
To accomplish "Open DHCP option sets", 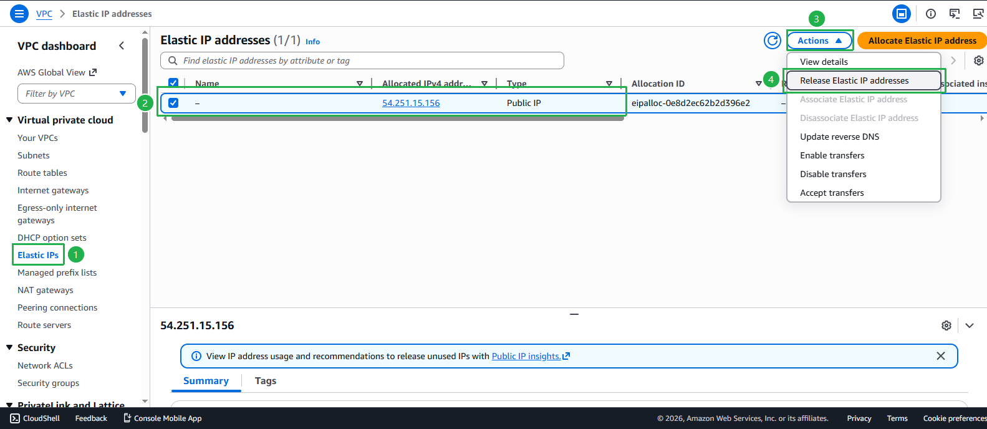I will 52,238.
